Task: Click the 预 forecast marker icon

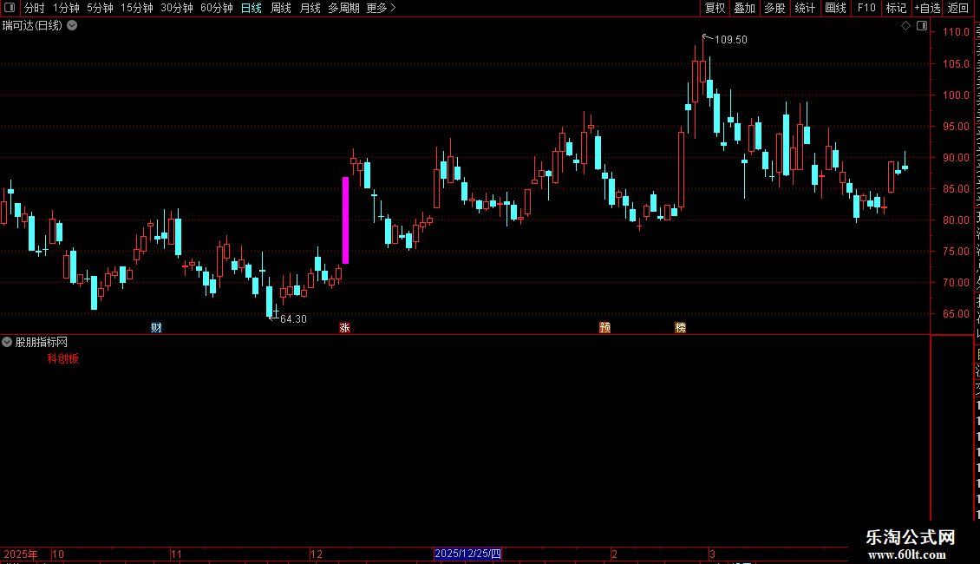Action: (605, 328)
